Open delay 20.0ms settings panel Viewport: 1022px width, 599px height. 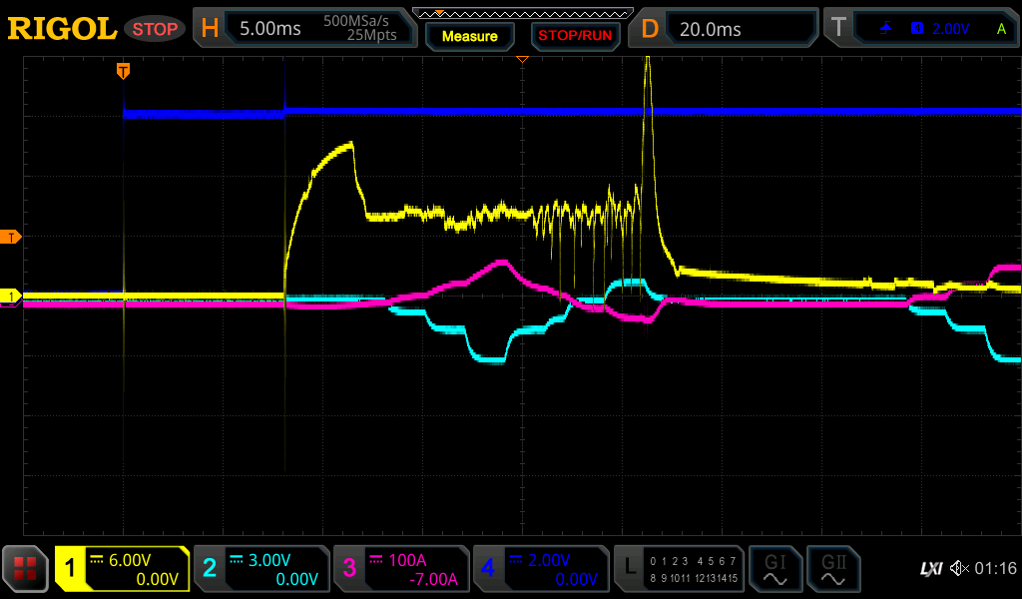click(729, 29)
